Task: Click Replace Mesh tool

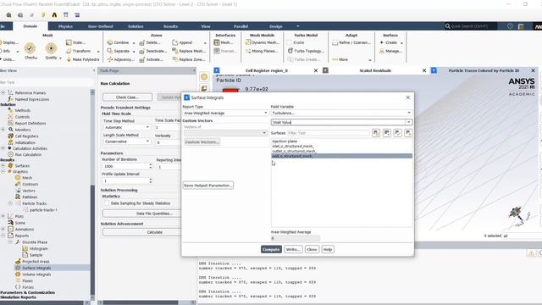Action: point(189,51)
